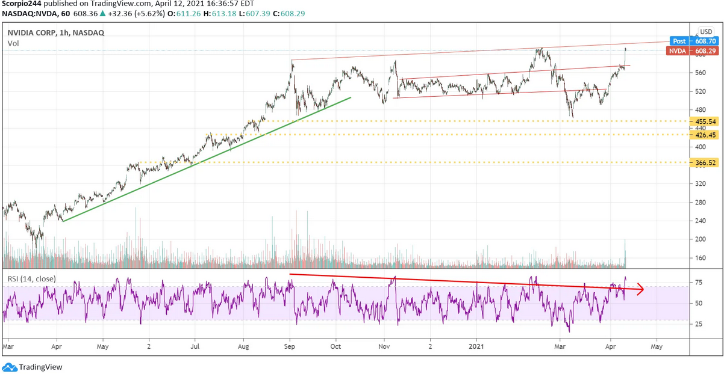
Task: Click the May label at axis end
Action: (x=656, y=347)
